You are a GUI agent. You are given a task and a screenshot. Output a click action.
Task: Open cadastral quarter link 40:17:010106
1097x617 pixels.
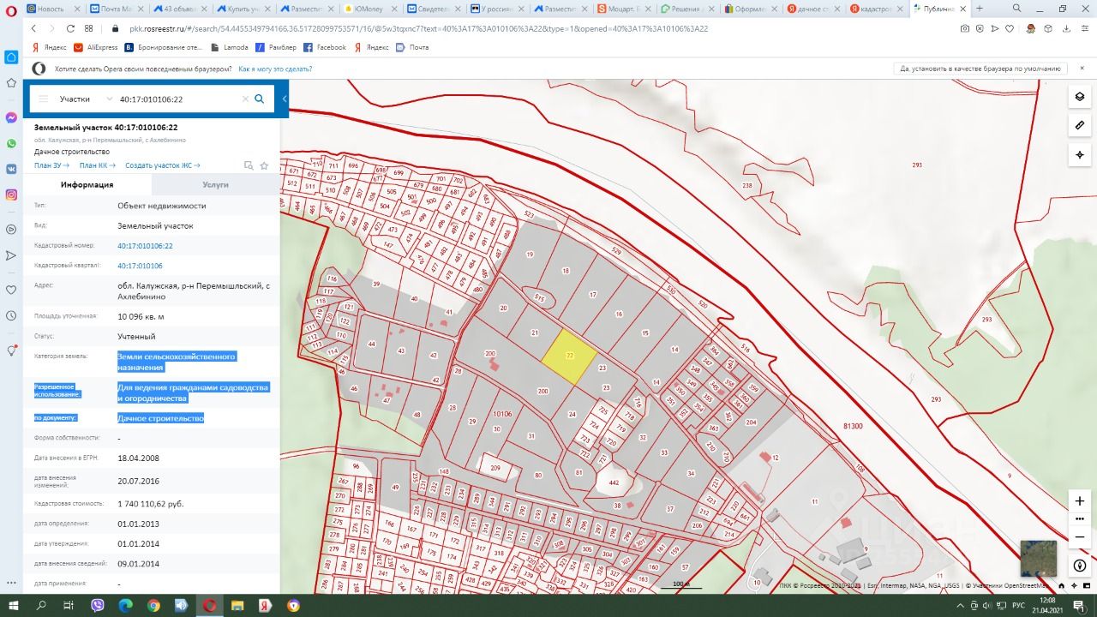pyautogui.click(x=140, y=266)
